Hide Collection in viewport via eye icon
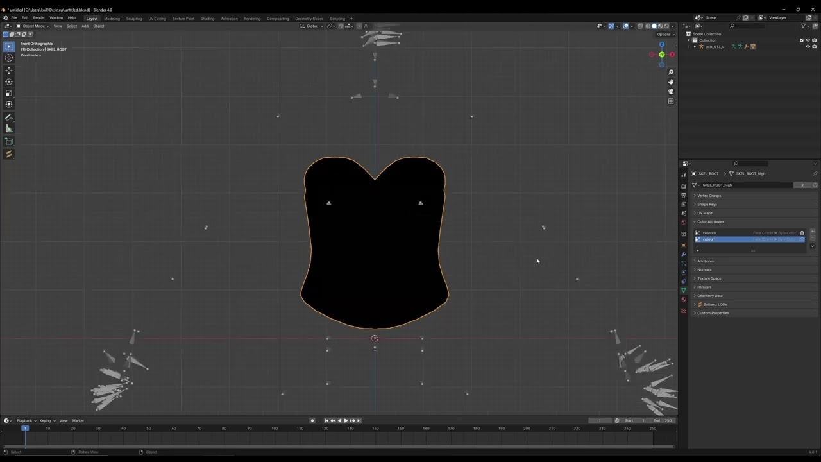This screenshot has width=821, height=462. pyautogui.click(x=808, y=40)
